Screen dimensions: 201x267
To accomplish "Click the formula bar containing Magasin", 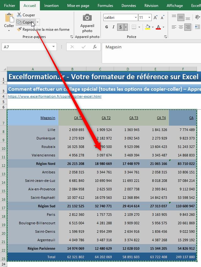I will [x=151, y=53].
